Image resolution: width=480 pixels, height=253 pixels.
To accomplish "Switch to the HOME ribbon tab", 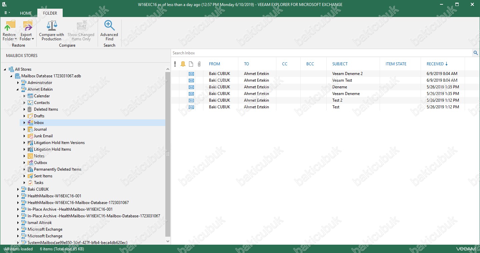I will (x=26, y=13).
